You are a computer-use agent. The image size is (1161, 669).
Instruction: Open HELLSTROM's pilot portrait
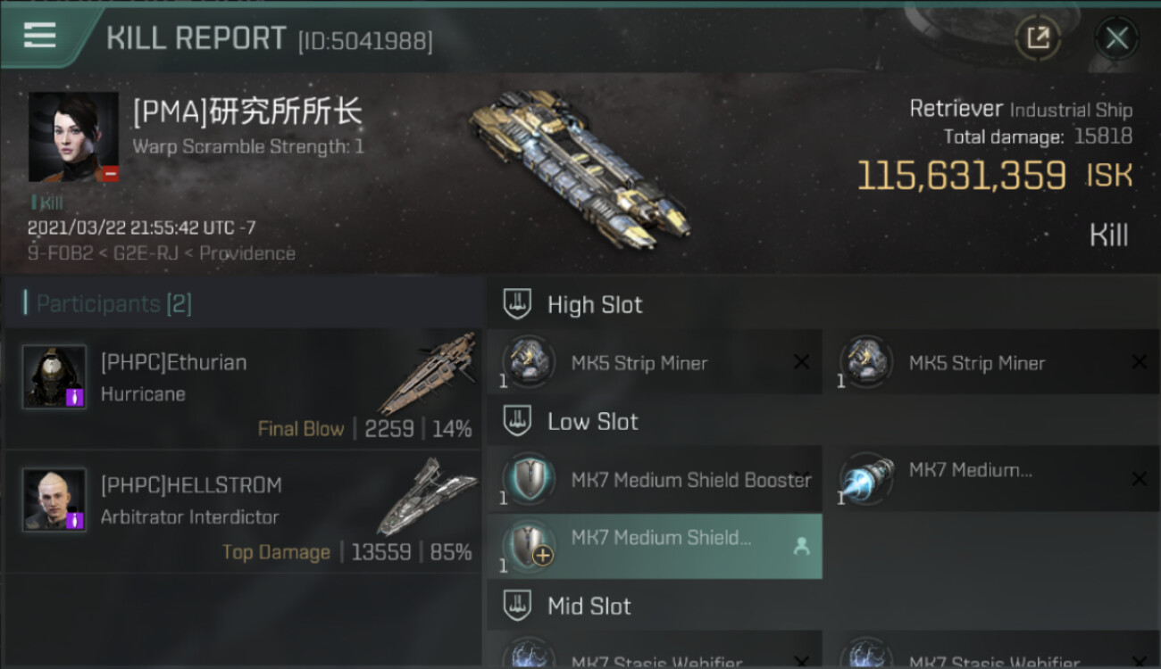point(54,500)
